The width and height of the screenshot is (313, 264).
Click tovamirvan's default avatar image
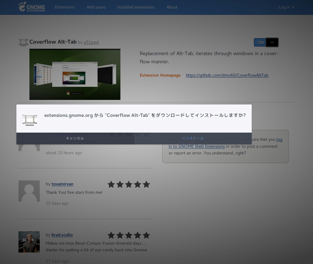tap(29, 191)
